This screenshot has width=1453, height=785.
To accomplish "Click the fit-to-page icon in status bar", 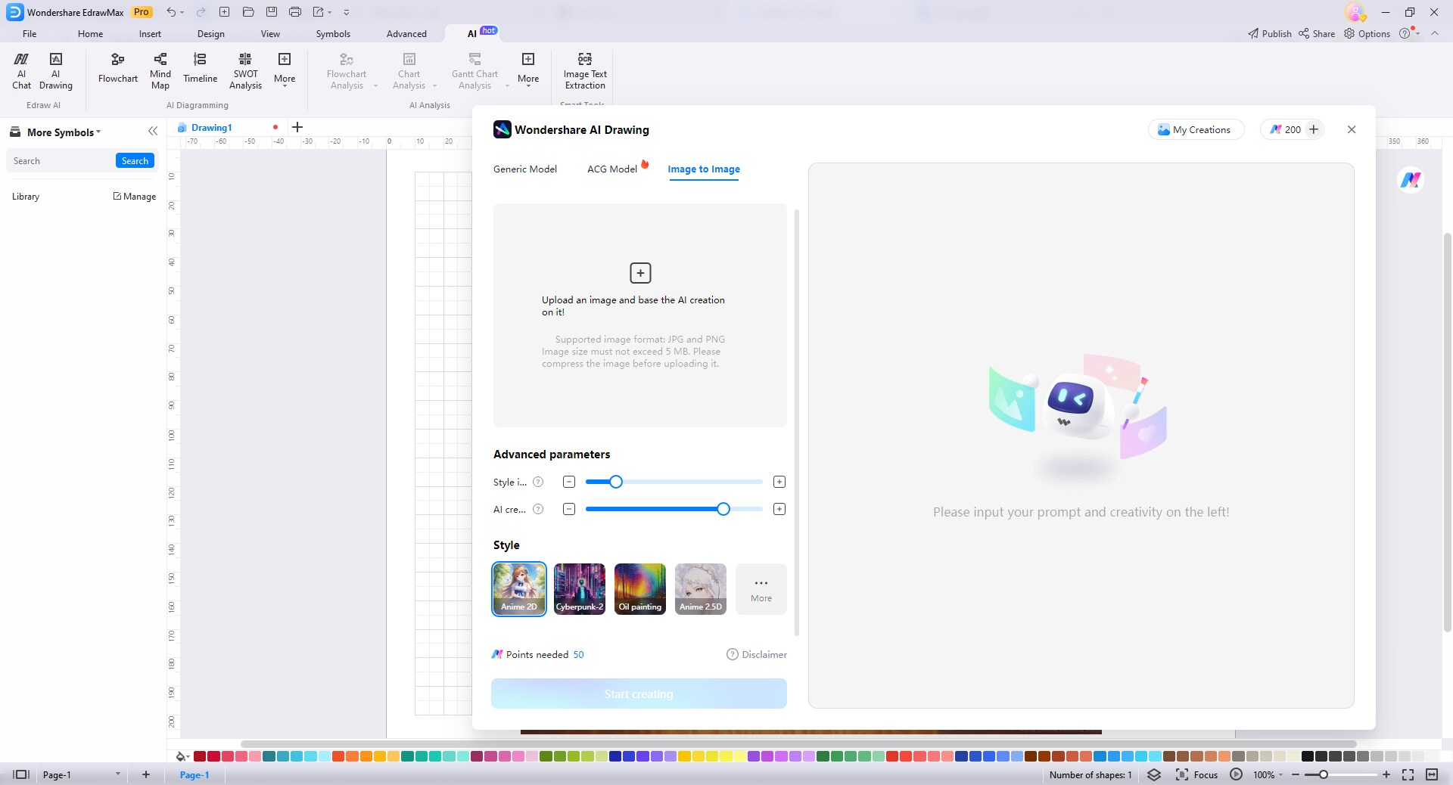I will point(1408,774).
